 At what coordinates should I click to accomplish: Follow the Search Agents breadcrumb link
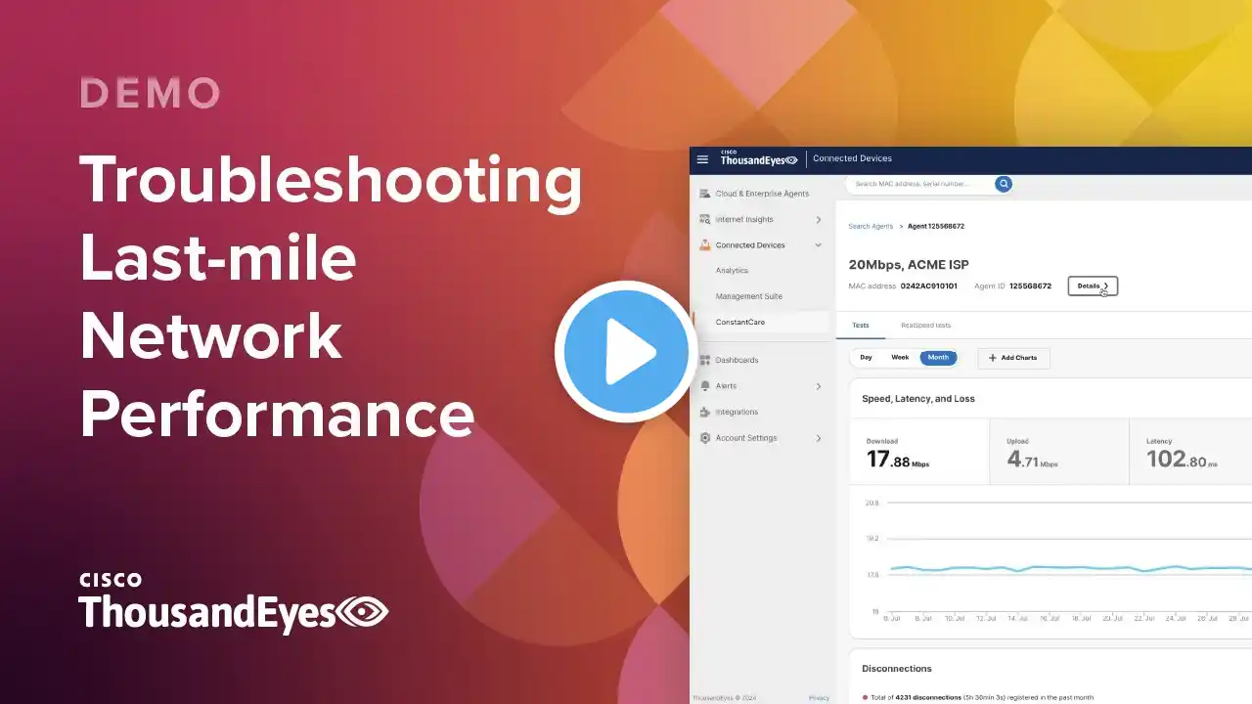tap(871, 226)
